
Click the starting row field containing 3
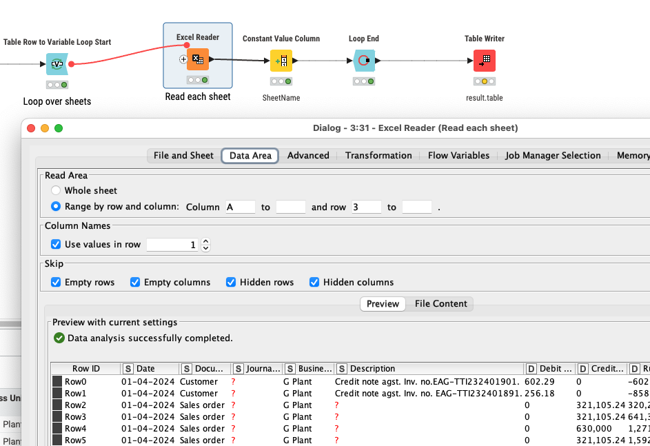pyautogui.click(x=367, y=207)
